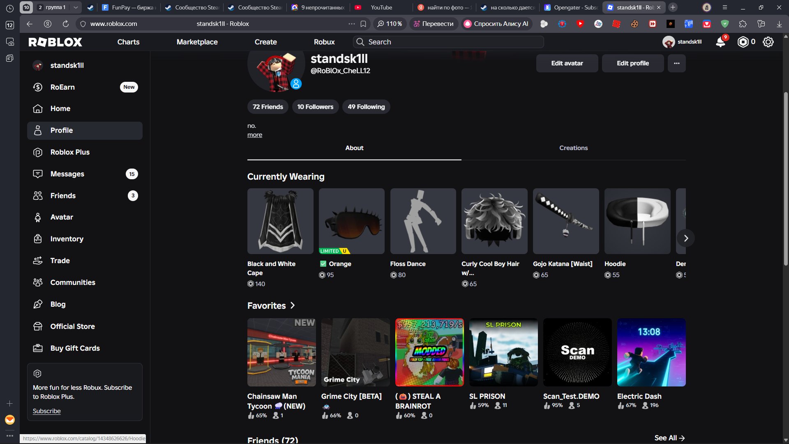
Task: Click See All for Friends
Action: [x=669, y=438]
